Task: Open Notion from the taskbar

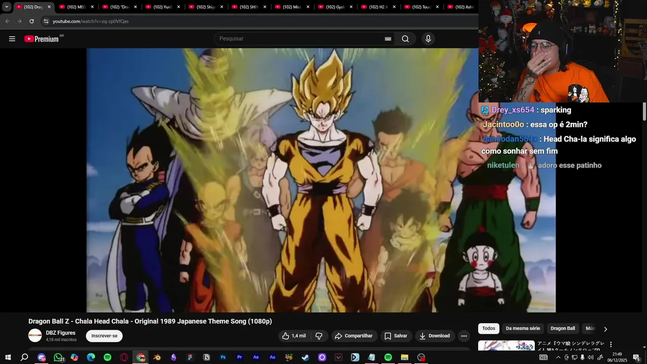Action: (x=206, y=357)
